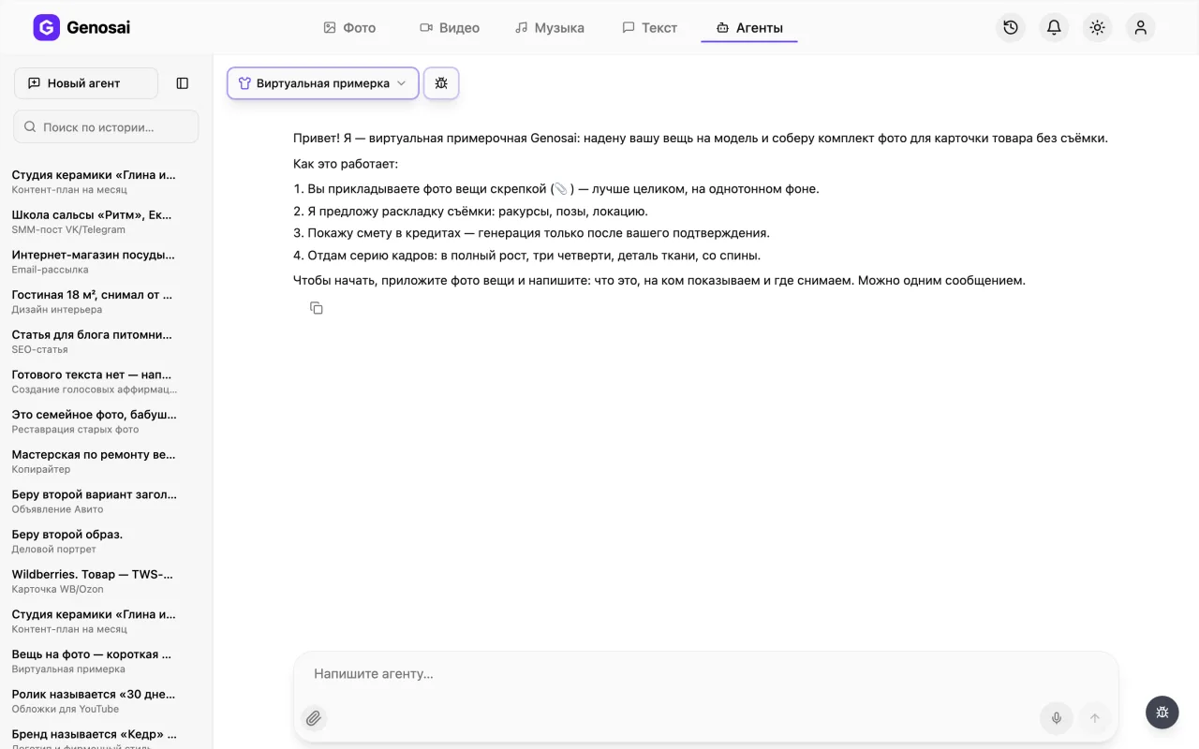The height and width of the screenshot is (749, 1199).
Task: Open the floating debug bug button
Action: click(x=1162, y=712)
